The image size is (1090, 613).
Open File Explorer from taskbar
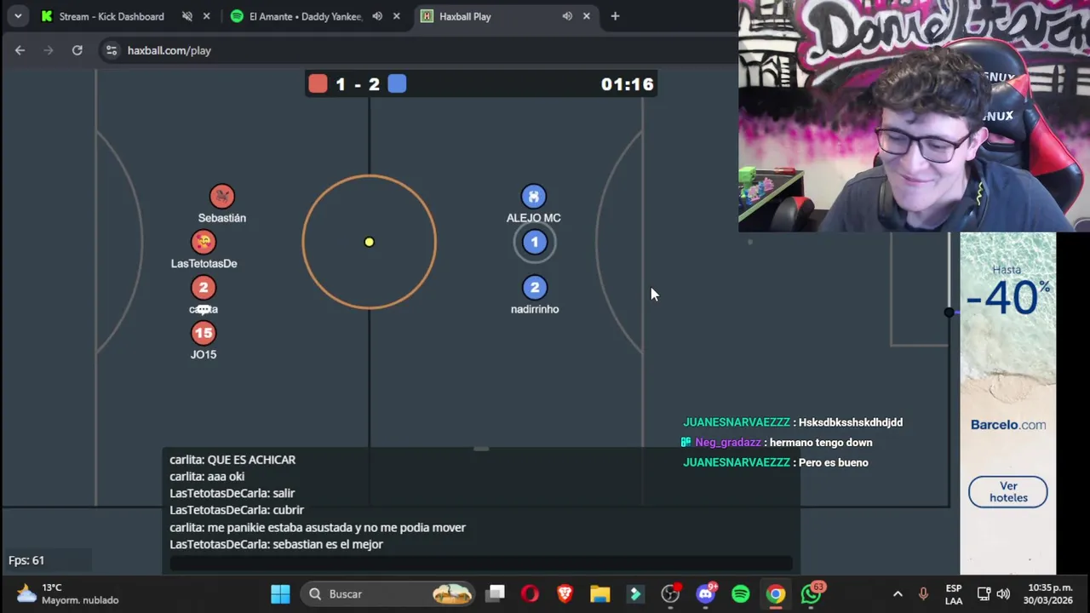click(599, 594)
